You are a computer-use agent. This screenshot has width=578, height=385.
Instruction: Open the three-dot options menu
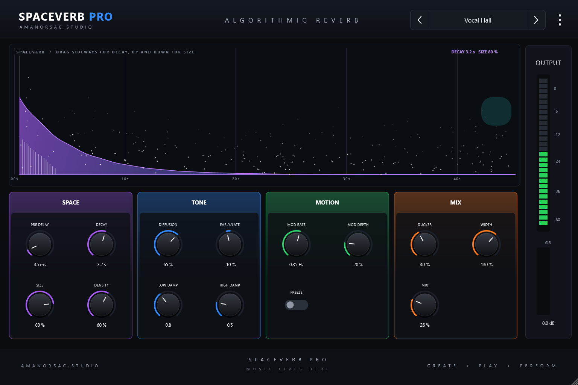tap(560, 20)
